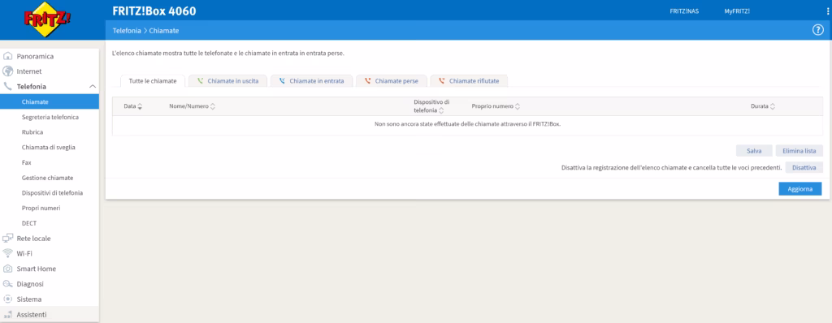Select Chiamate in the sidebar
Image resolution: width=832 pixels, height=323 pixels.
50,101
